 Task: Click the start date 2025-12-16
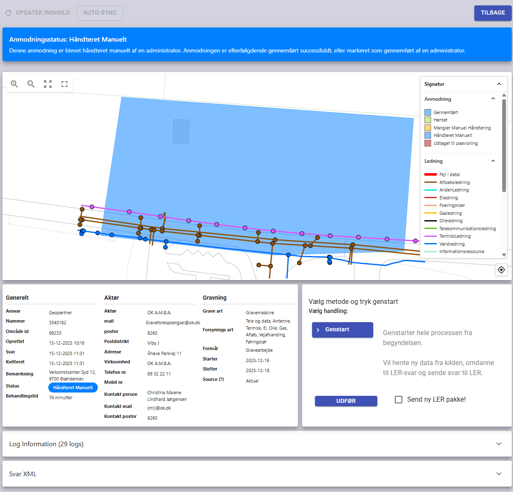[x=258, y=360]
